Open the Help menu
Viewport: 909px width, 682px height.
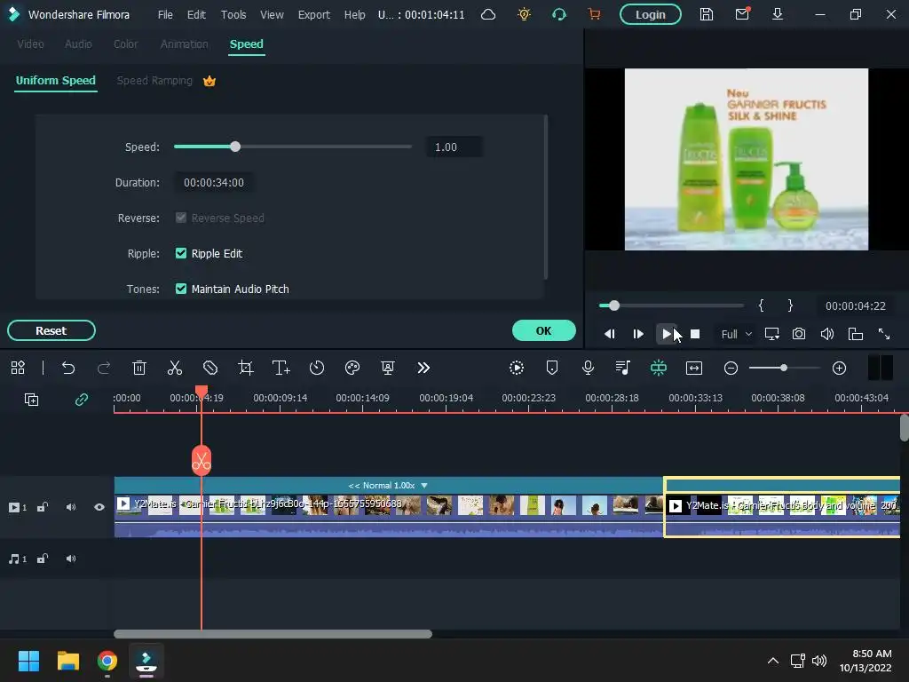[x=354, y=14]
